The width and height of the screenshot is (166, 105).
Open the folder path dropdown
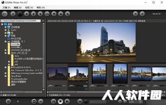coord(43,21)
